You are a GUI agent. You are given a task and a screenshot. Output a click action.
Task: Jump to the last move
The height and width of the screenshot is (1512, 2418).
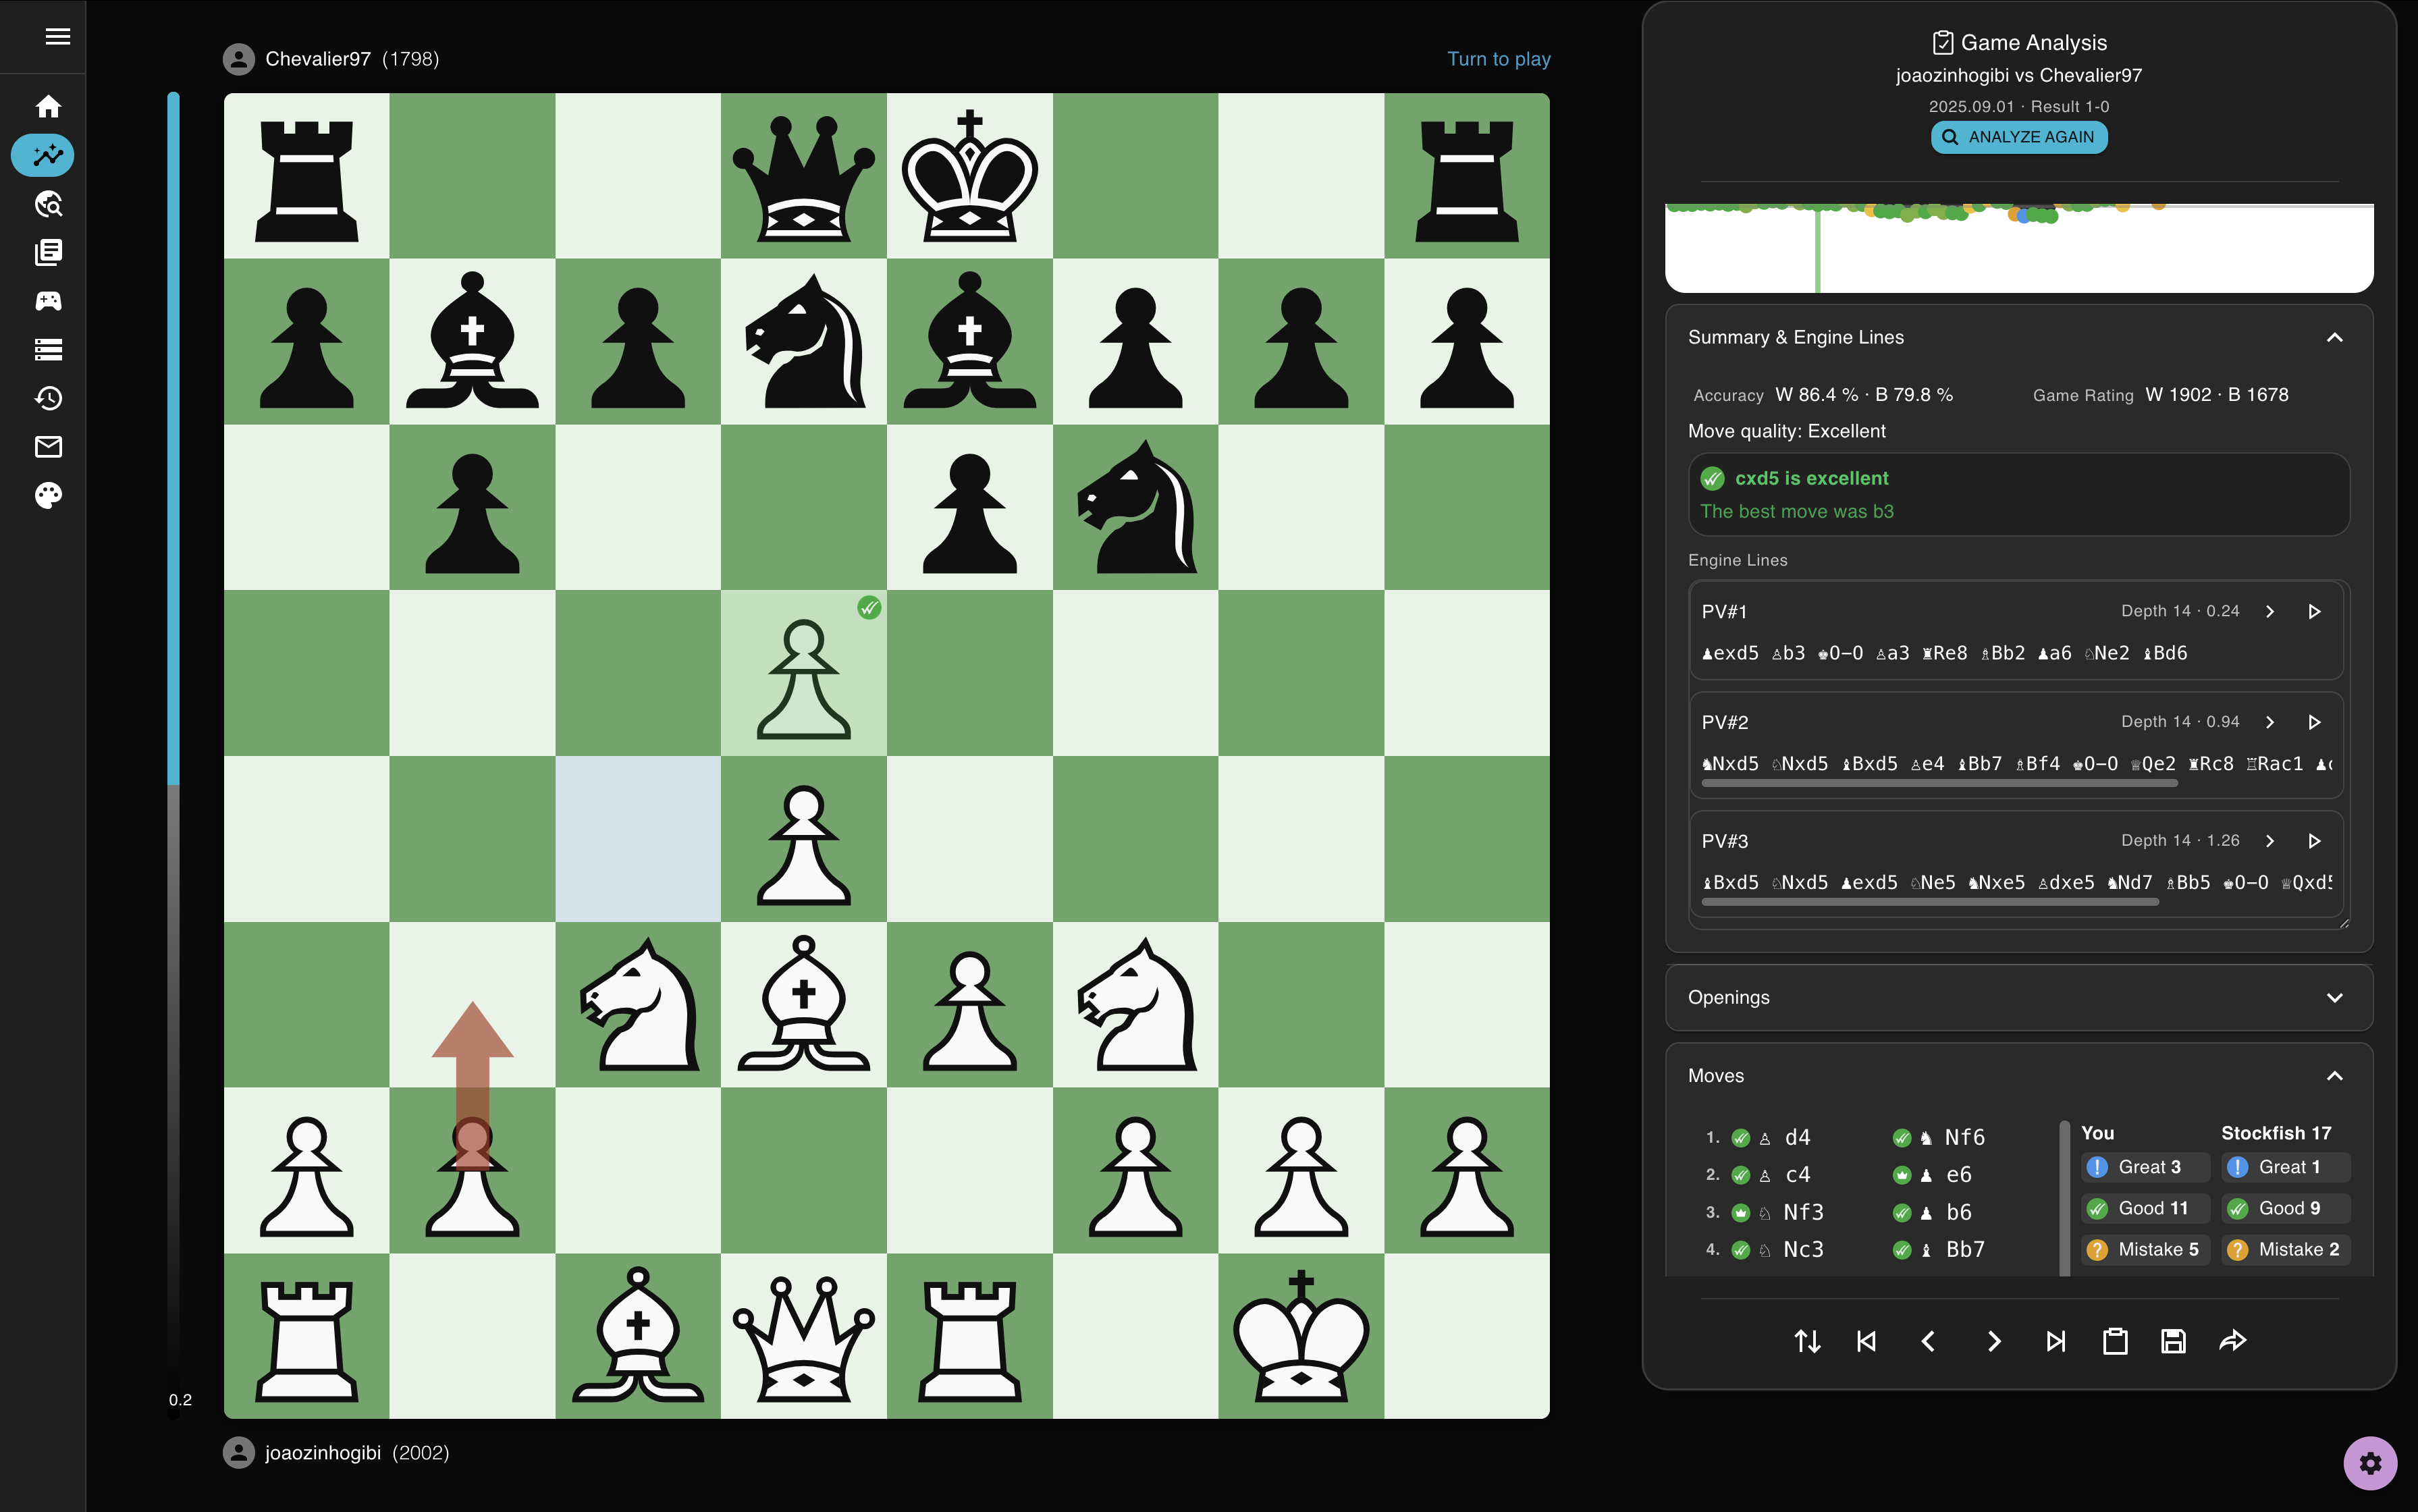[x=2056, y=1341]
